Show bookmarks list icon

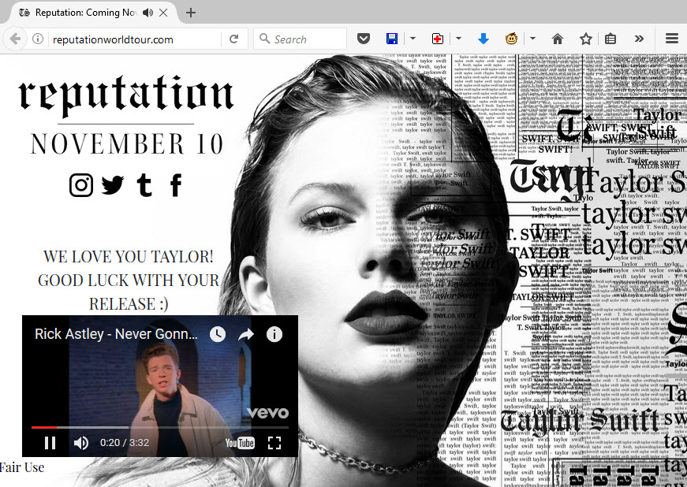tap(610, 39)
